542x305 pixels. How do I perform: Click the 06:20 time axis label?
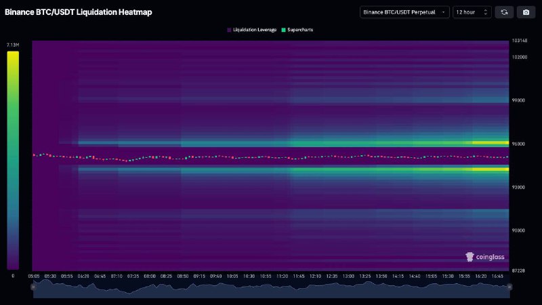(83, 277)
